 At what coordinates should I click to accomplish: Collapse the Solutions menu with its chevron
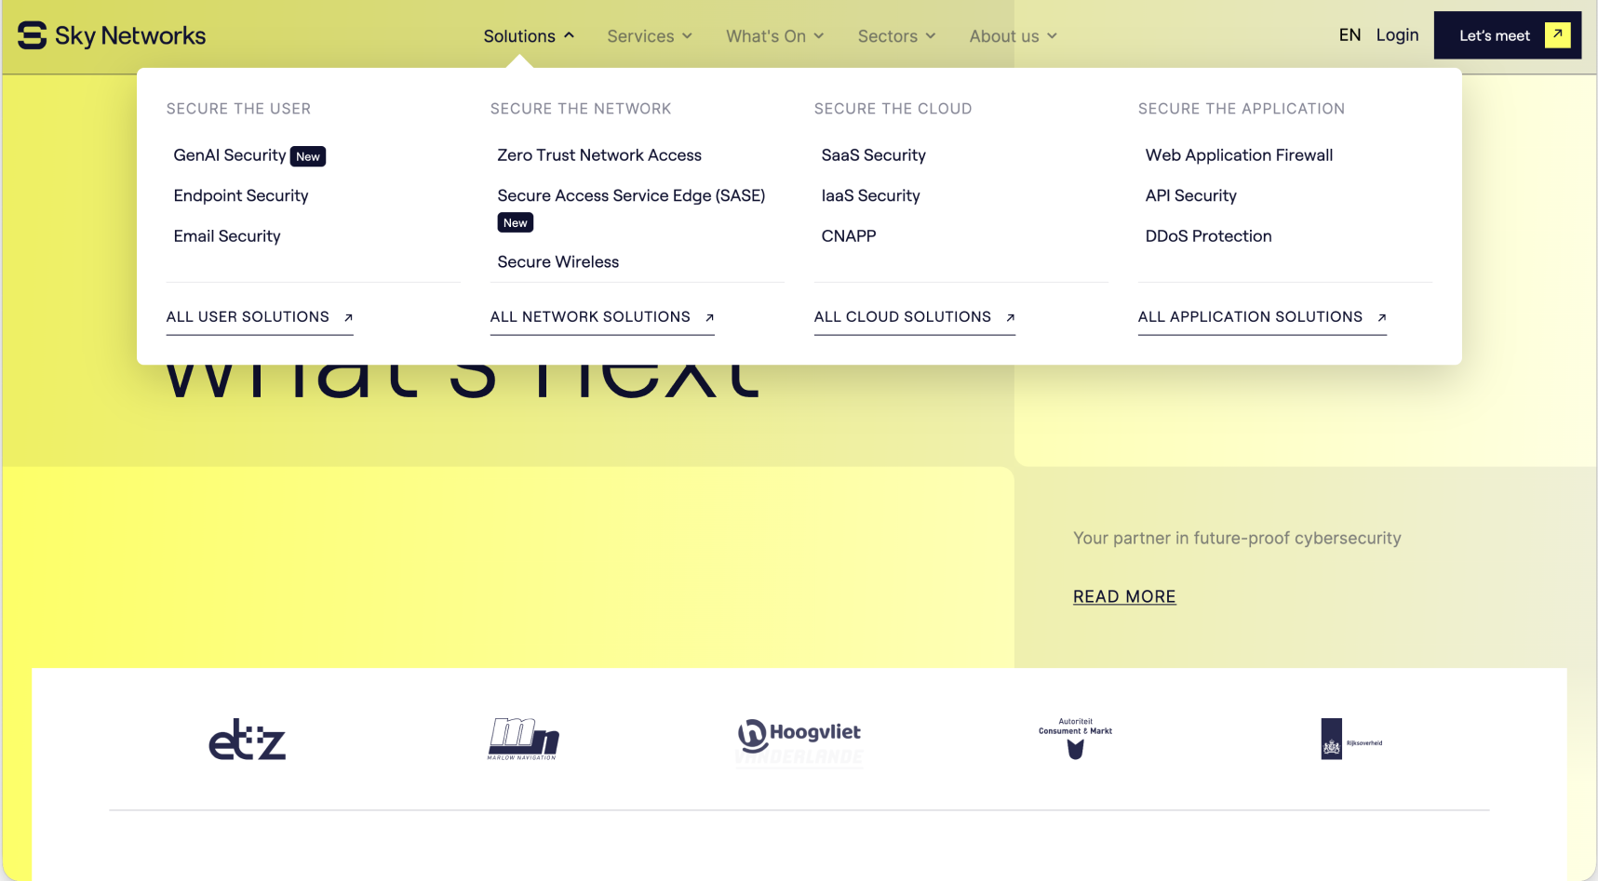[x=569, y=35]
